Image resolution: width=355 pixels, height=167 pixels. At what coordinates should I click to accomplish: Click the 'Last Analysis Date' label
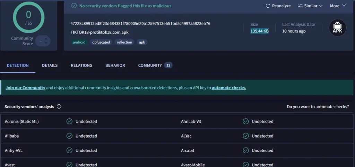298,25
